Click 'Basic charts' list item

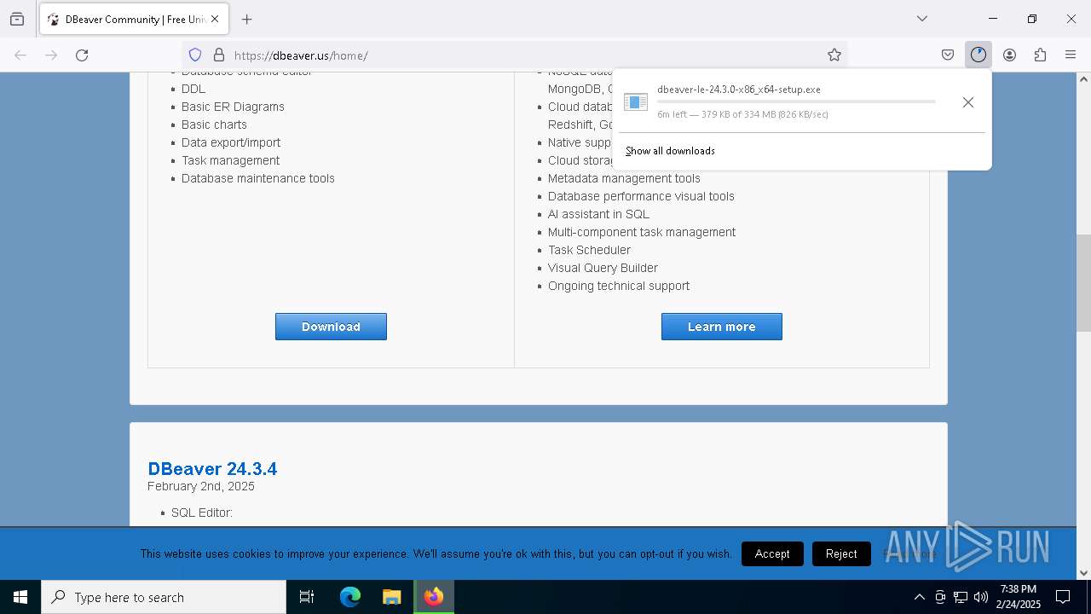214,125
